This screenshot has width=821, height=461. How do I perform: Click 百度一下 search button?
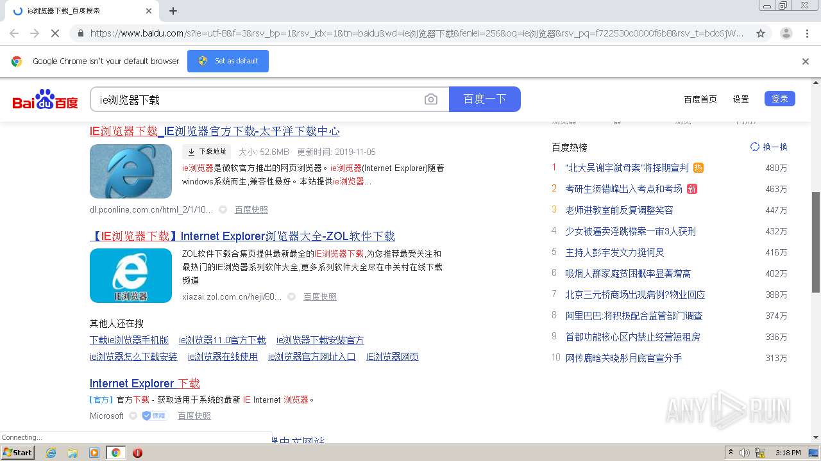coord(485,99)
